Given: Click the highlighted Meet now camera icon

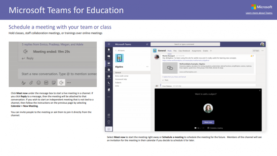Looking at the screenshot, I should (x=61, y=83).
